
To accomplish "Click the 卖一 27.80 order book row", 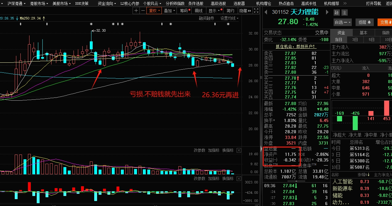I will (x=296, y=72).
